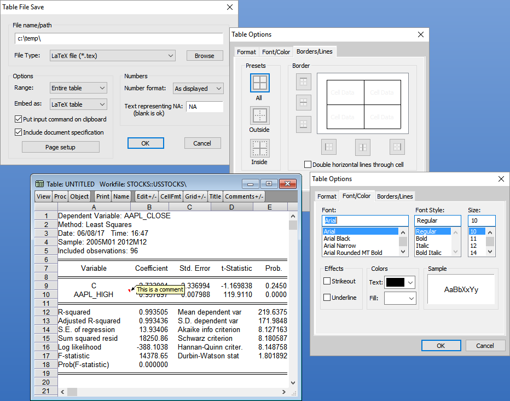Screen dimensions: 510x401
Task: Apply the Inside border preset icon
Action: click(259, 148)
